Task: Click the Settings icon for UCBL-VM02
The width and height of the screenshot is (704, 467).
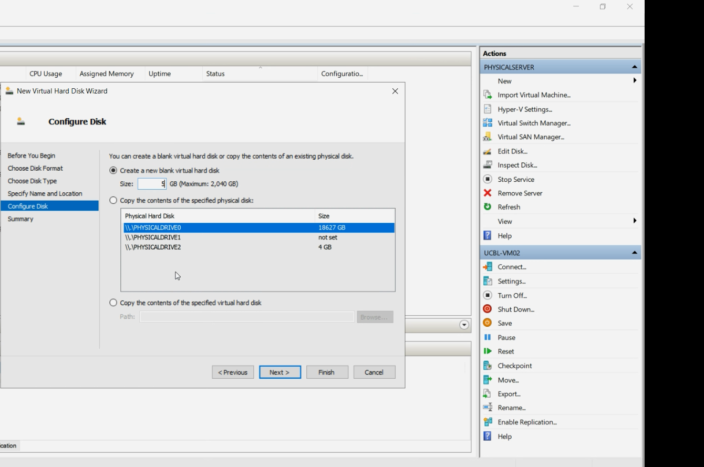Action: tap(488, 281)
